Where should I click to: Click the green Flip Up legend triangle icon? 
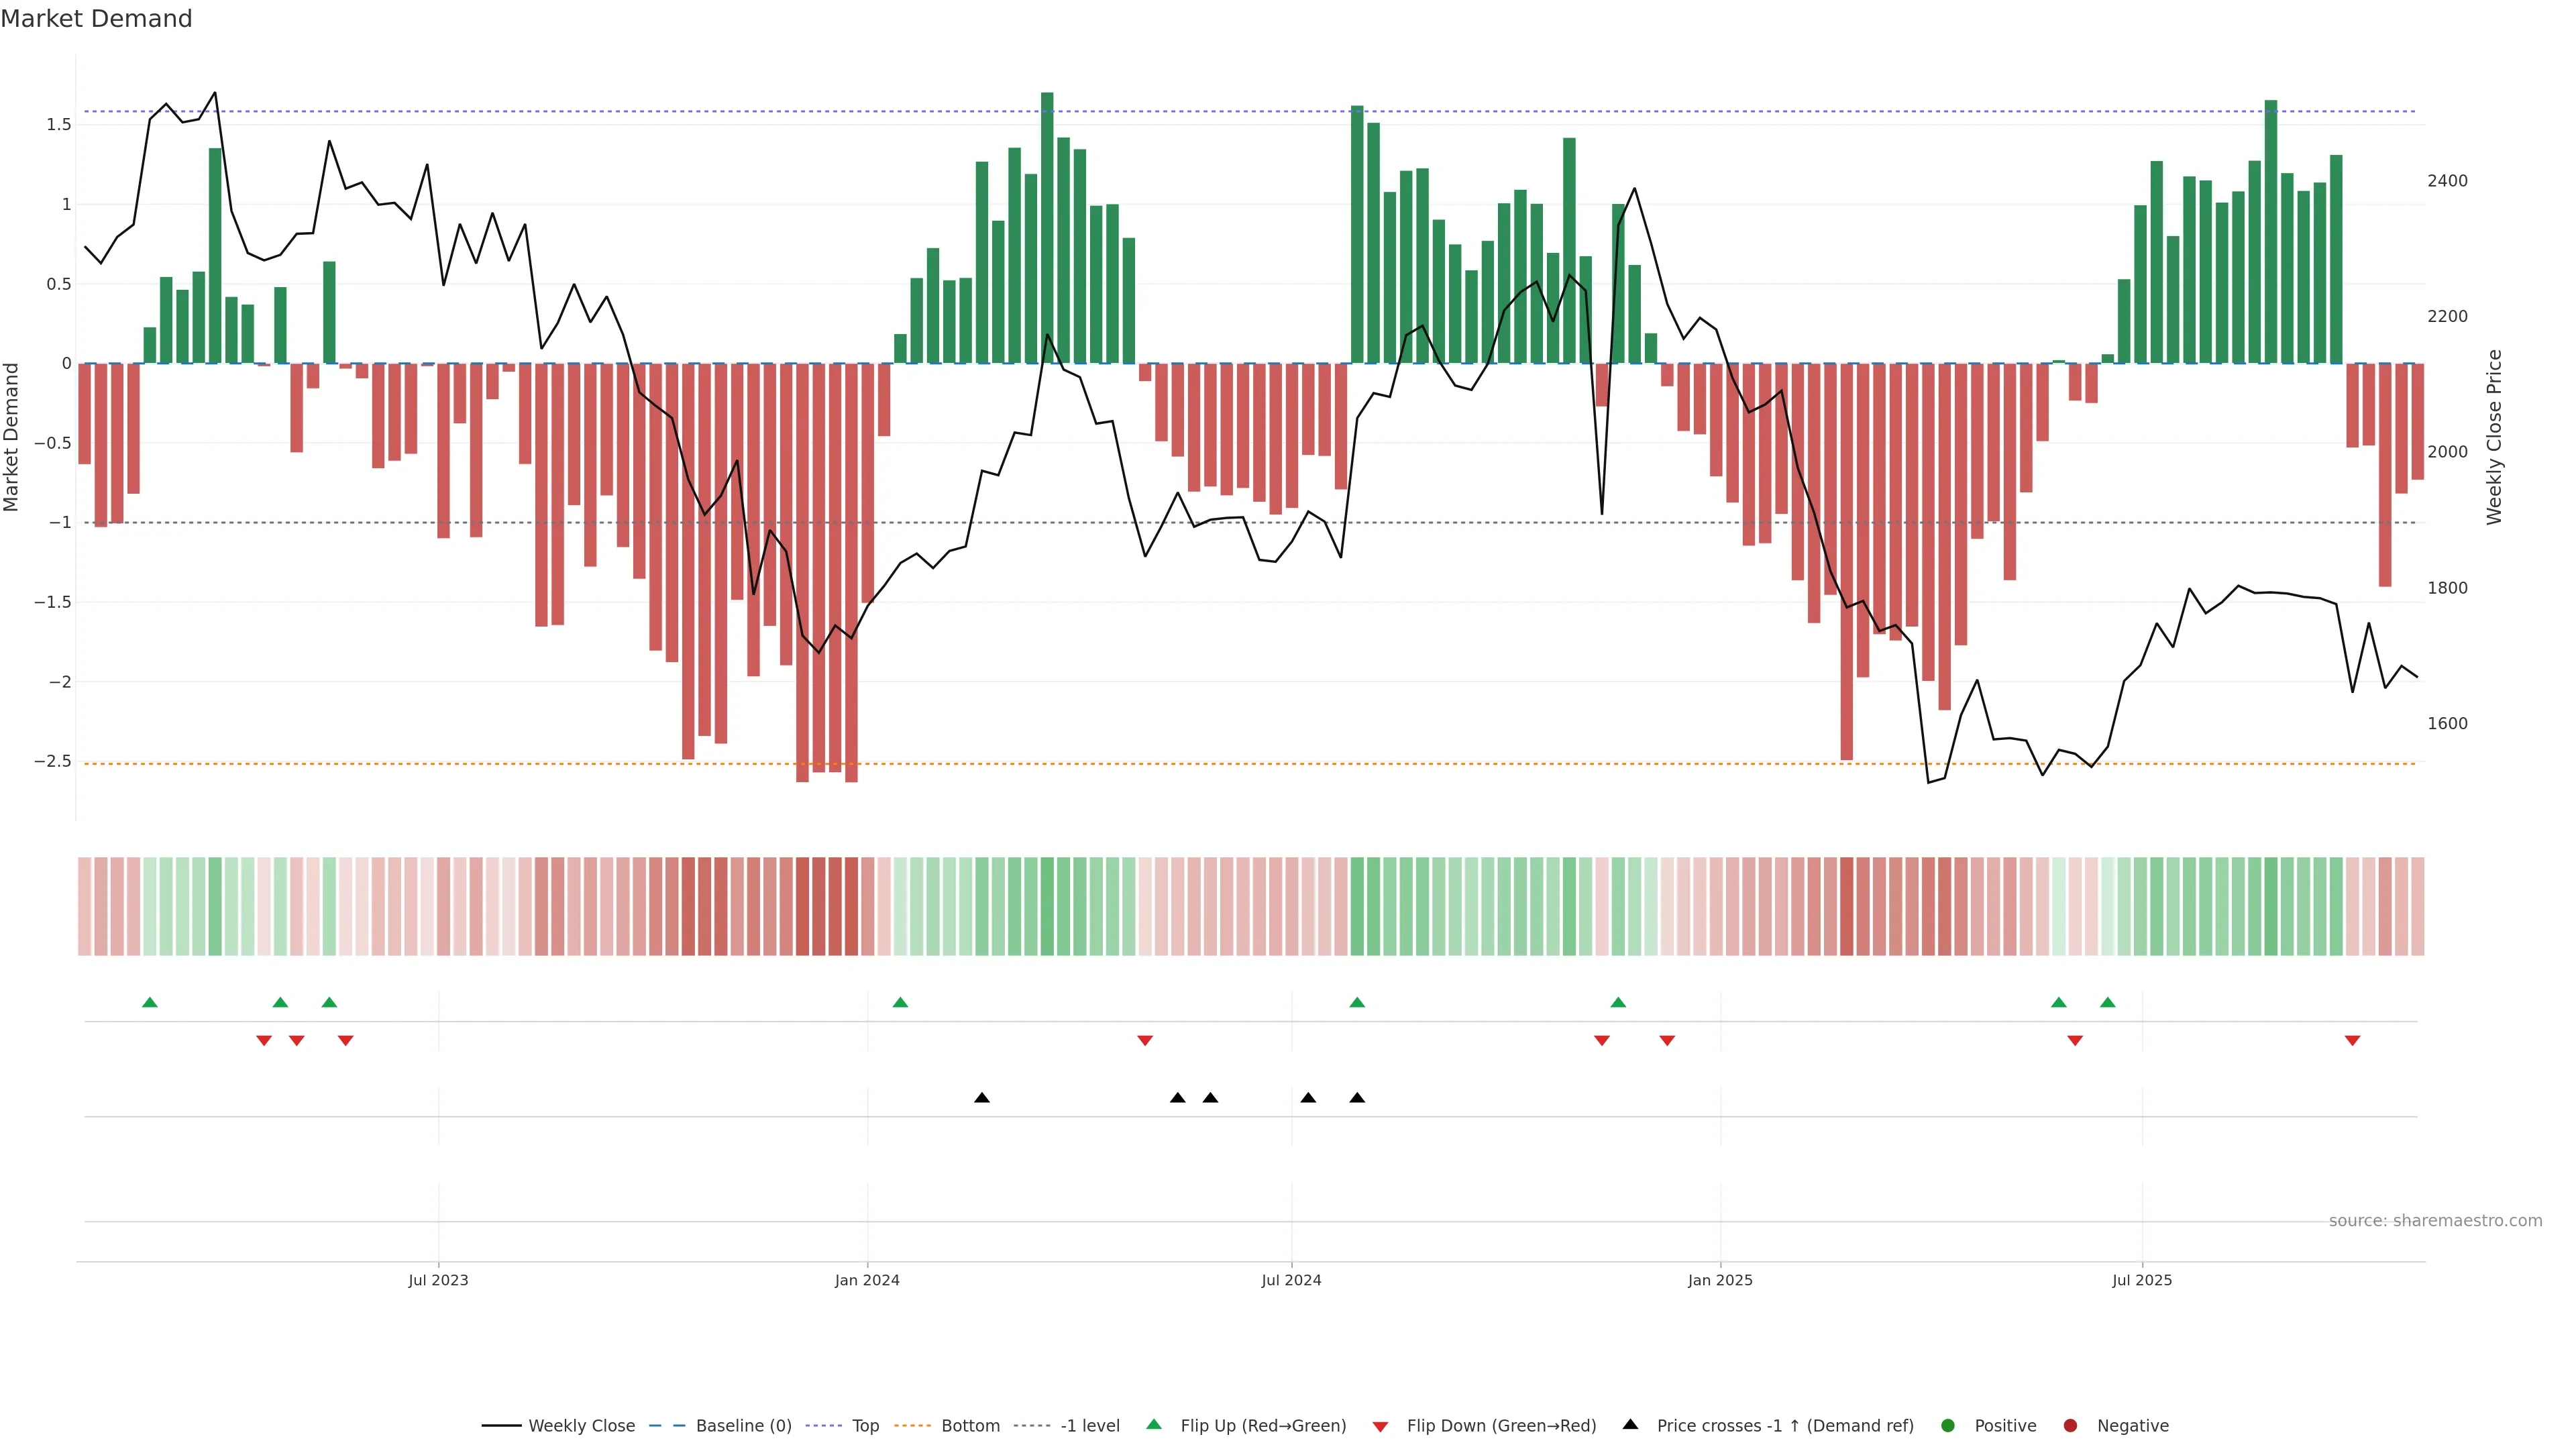(1154, 1425)
